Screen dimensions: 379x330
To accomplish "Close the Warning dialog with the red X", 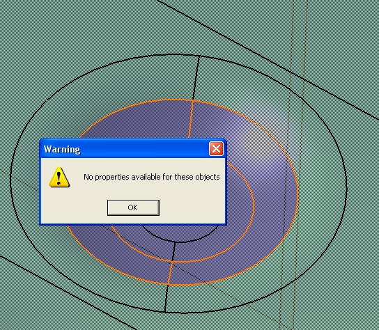I will pos(216,148).
